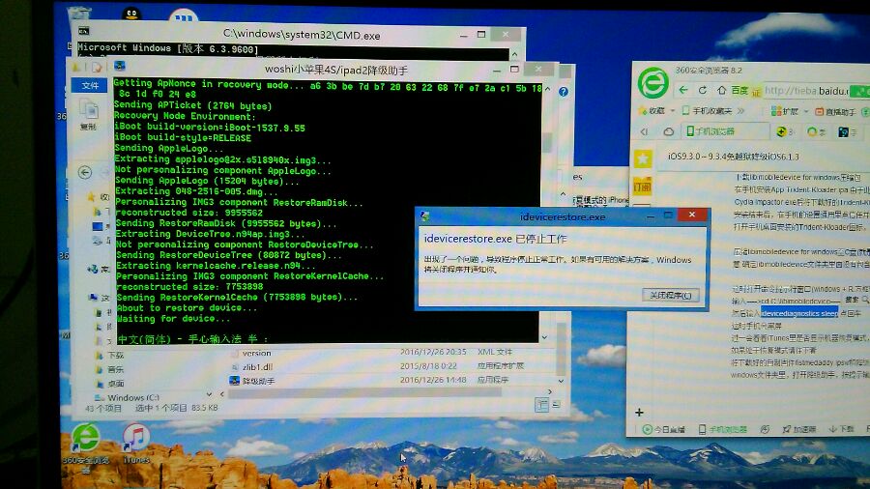Click the tieba.baidu URL address field
The width and height of the screenshot is (870, 489).
coord(807,91)
